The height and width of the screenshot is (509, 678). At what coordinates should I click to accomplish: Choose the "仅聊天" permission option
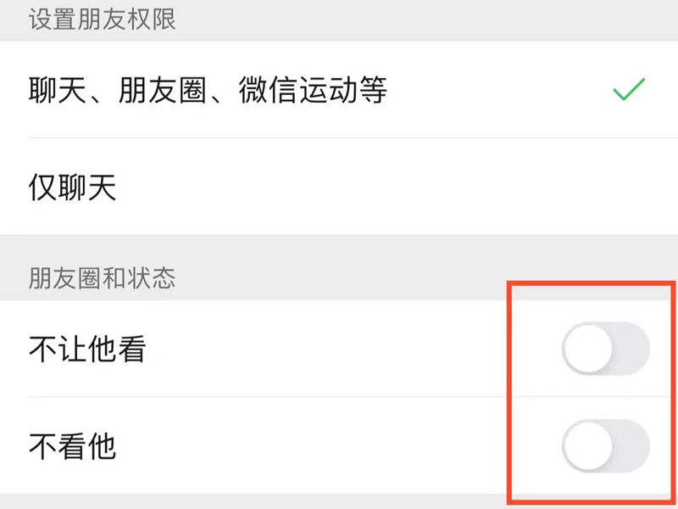pos(339,187)
